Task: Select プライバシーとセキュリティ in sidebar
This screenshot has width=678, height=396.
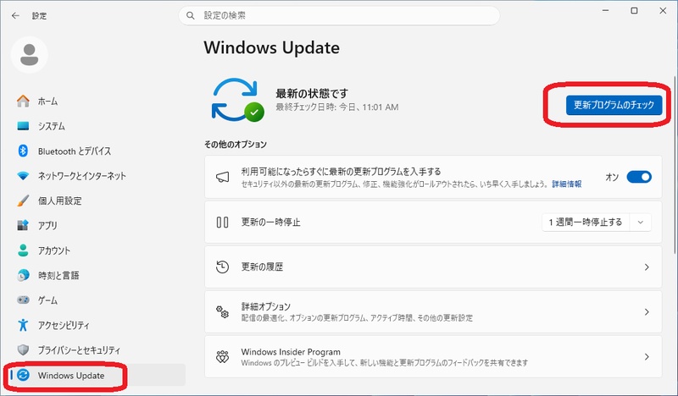Action: [97, 349]
